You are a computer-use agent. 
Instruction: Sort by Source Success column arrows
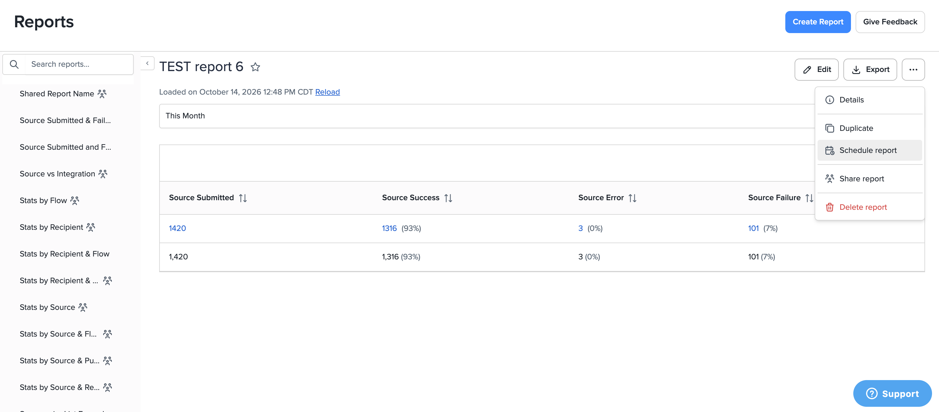pyautogui.click(x=448, y=198)
